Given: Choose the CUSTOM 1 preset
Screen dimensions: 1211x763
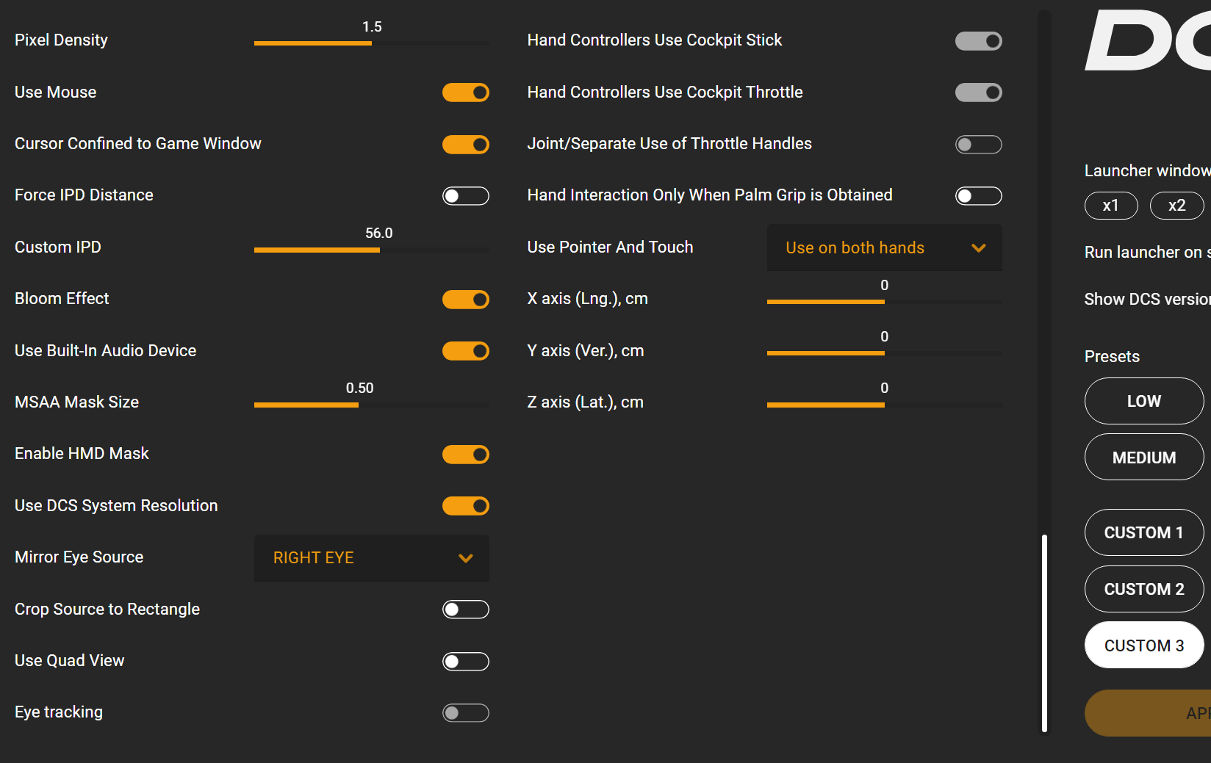Looking at the screenshot, I should (x=1143, y=532).
